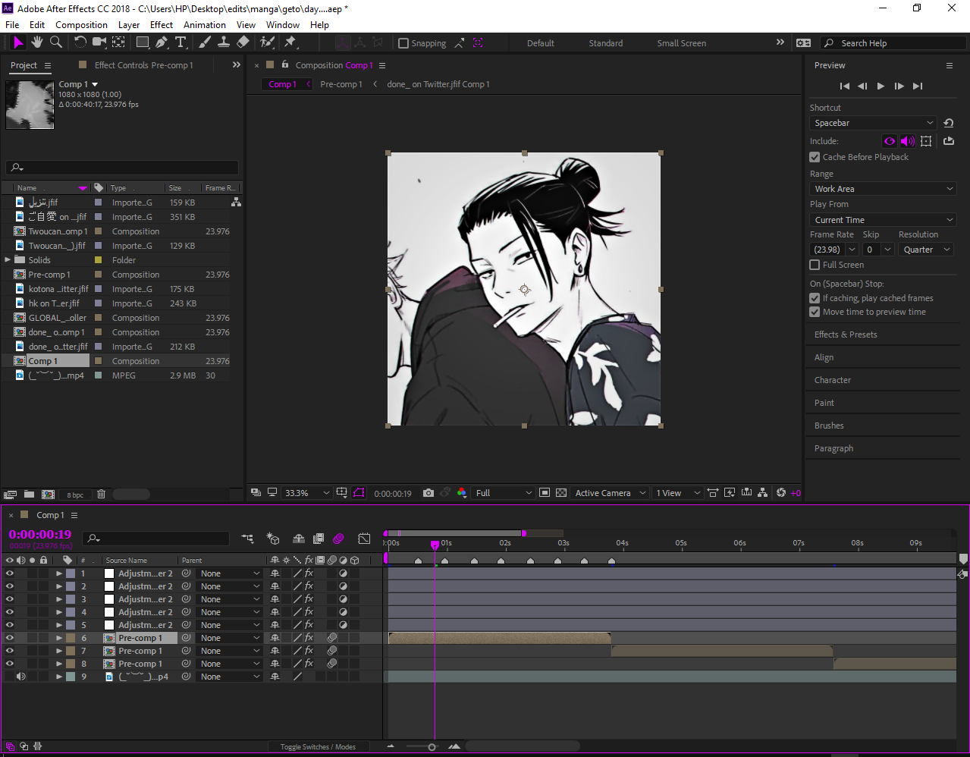Image resolution: width=970 pixels, height=757 pixels.
Task: Open the Animation menu
Action: [x=205, y=25]
